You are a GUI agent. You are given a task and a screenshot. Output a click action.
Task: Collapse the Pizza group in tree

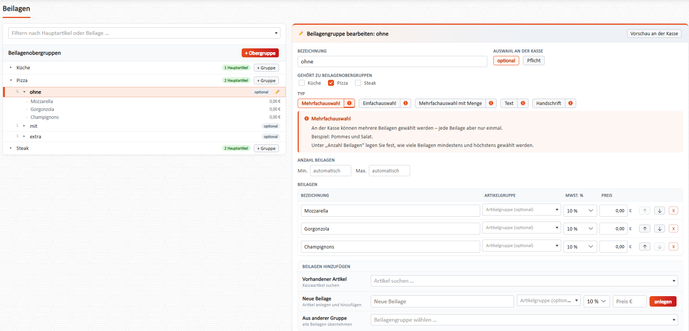point(11,80)
